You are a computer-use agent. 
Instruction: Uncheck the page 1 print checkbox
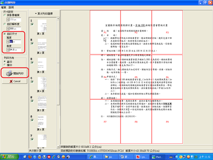point(32,24)
